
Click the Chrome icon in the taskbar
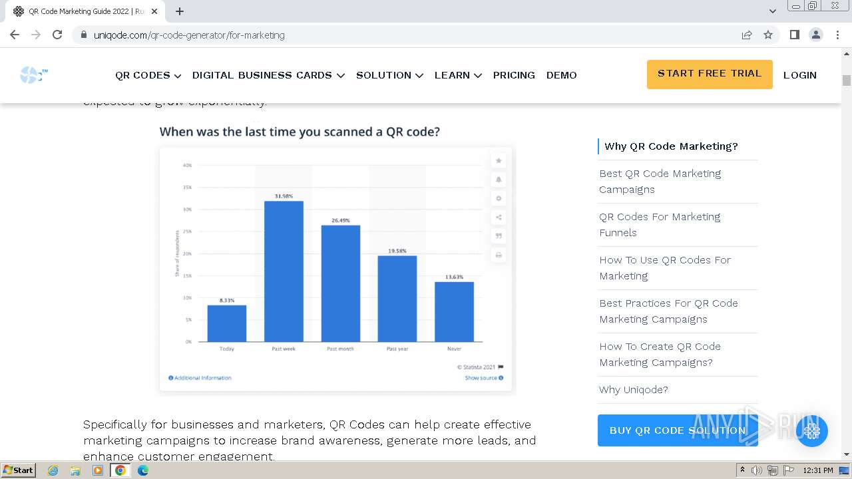(120, 470)
